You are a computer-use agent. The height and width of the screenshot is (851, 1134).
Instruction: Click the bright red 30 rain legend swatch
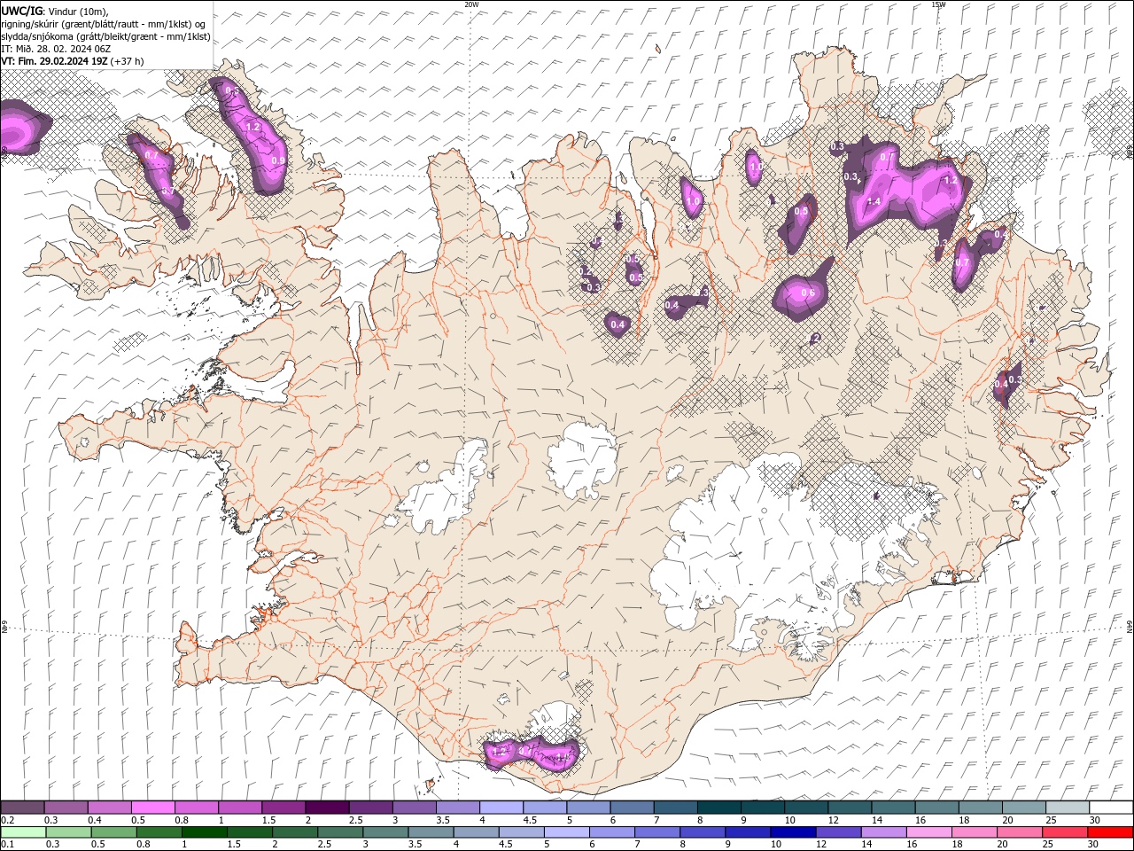point(1111,832)
